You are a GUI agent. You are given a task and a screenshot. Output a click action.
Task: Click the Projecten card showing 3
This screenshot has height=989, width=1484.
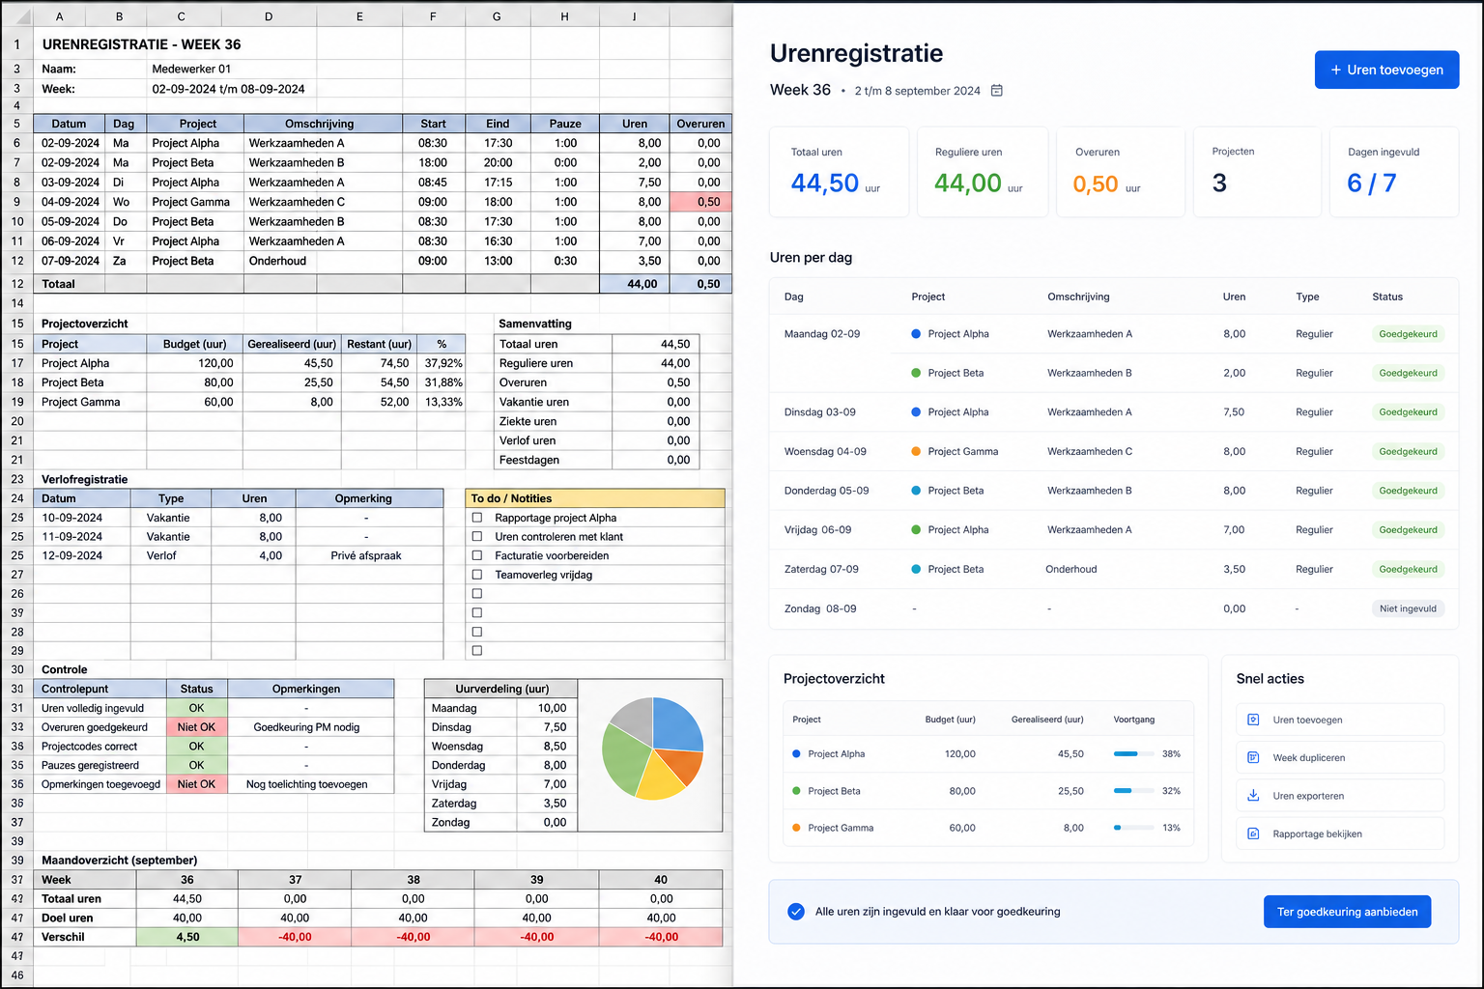coord(1257,172)
